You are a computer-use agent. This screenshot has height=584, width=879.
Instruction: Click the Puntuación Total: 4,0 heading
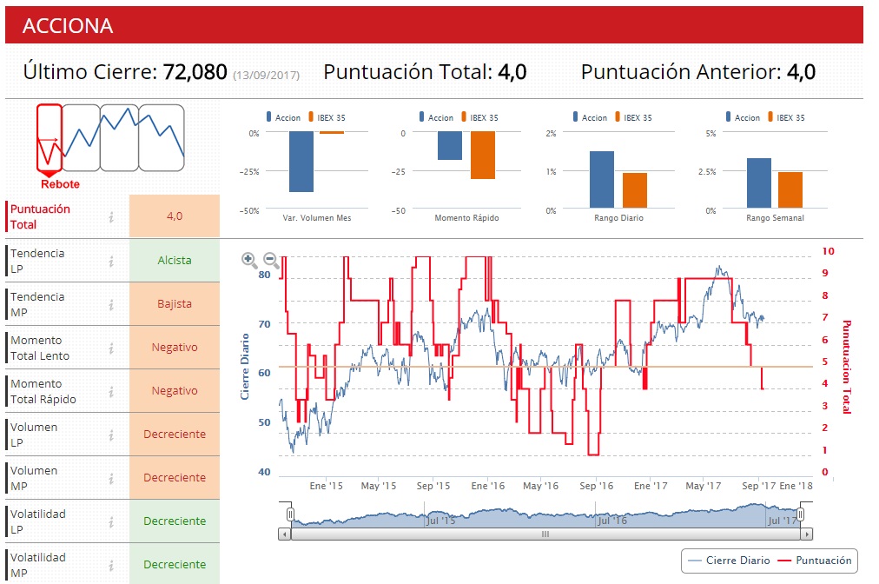click(425, 72)
